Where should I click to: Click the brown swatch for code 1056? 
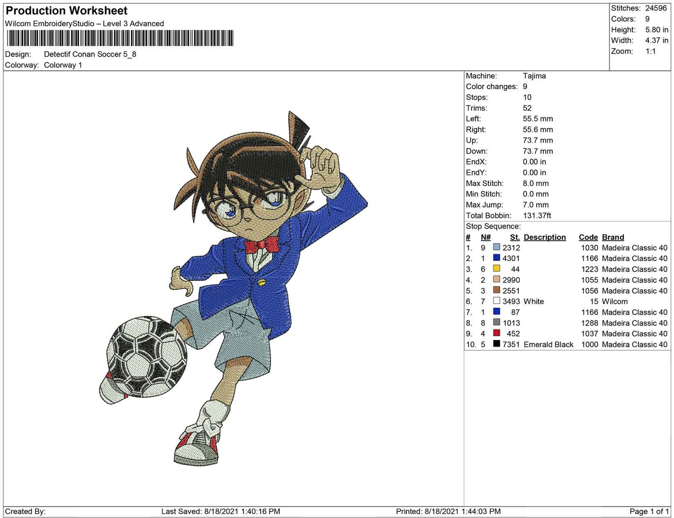coord(496,290)
